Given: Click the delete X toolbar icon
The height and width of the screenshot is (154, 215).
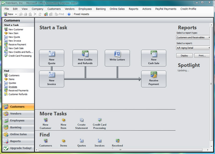Looking at the screenshot, I should click(x=35, y=14).
